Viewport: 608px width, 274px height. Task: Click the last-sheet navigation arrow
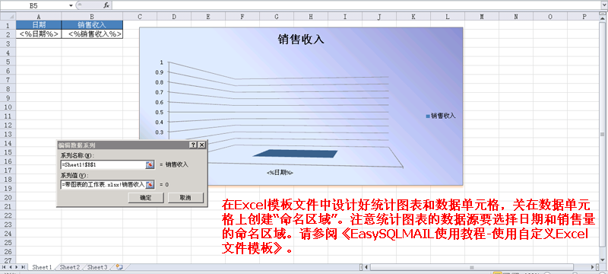24,267
